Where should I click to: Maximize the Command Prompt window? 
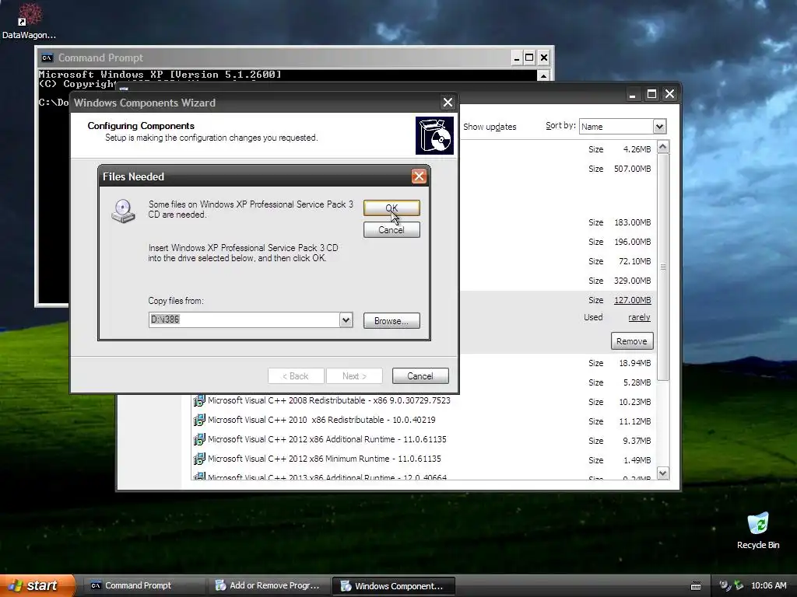tap(529, 58)
